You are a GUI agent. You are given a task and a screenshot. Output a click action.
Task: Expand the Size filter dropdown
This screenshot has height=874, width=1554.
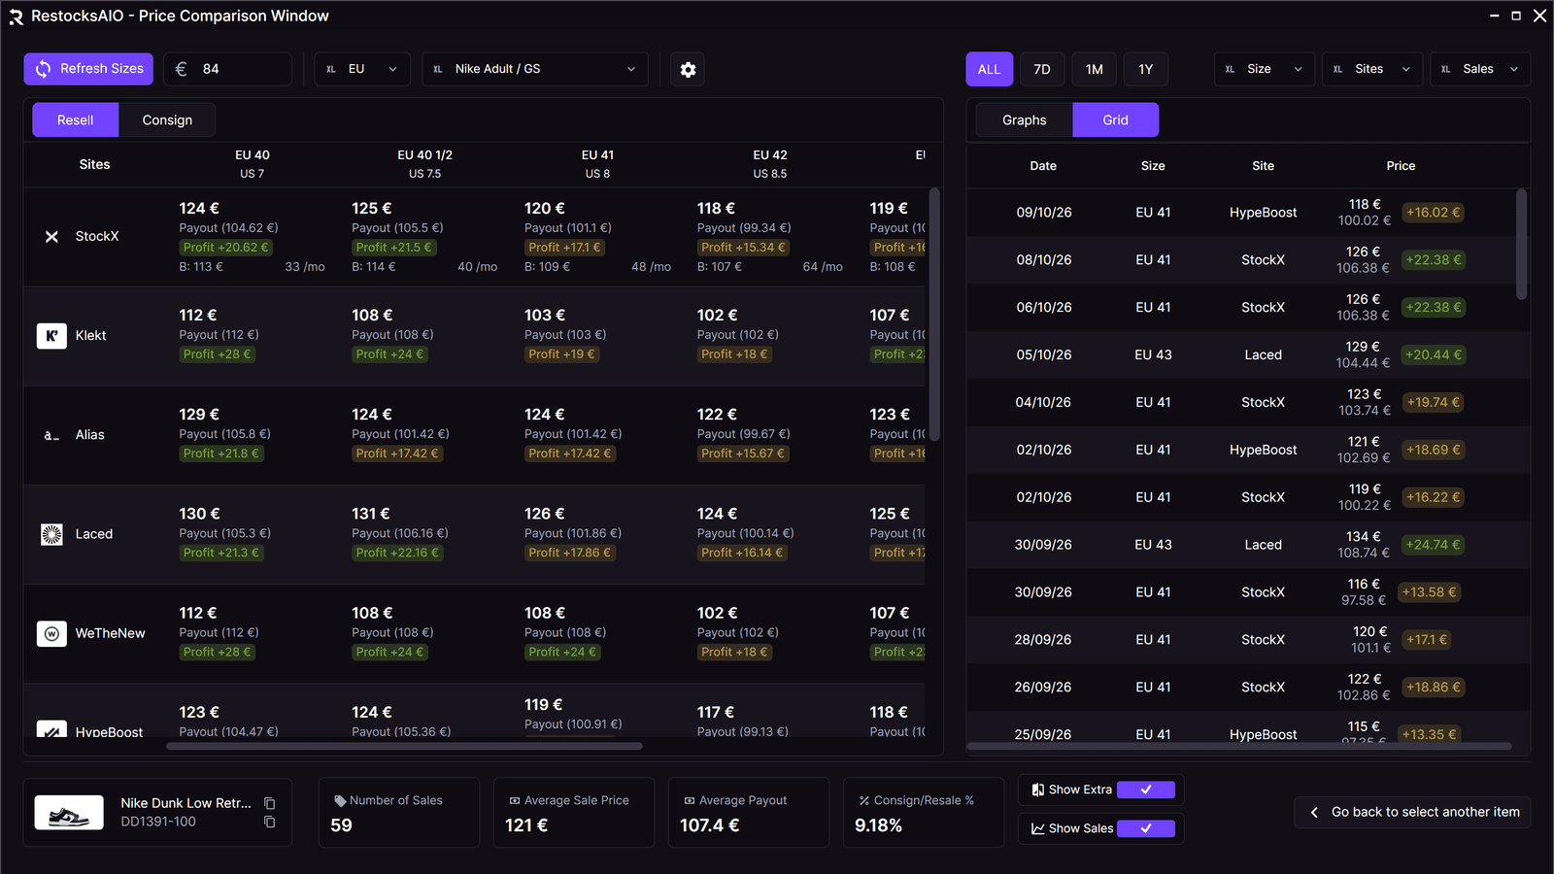(1265, 69)
